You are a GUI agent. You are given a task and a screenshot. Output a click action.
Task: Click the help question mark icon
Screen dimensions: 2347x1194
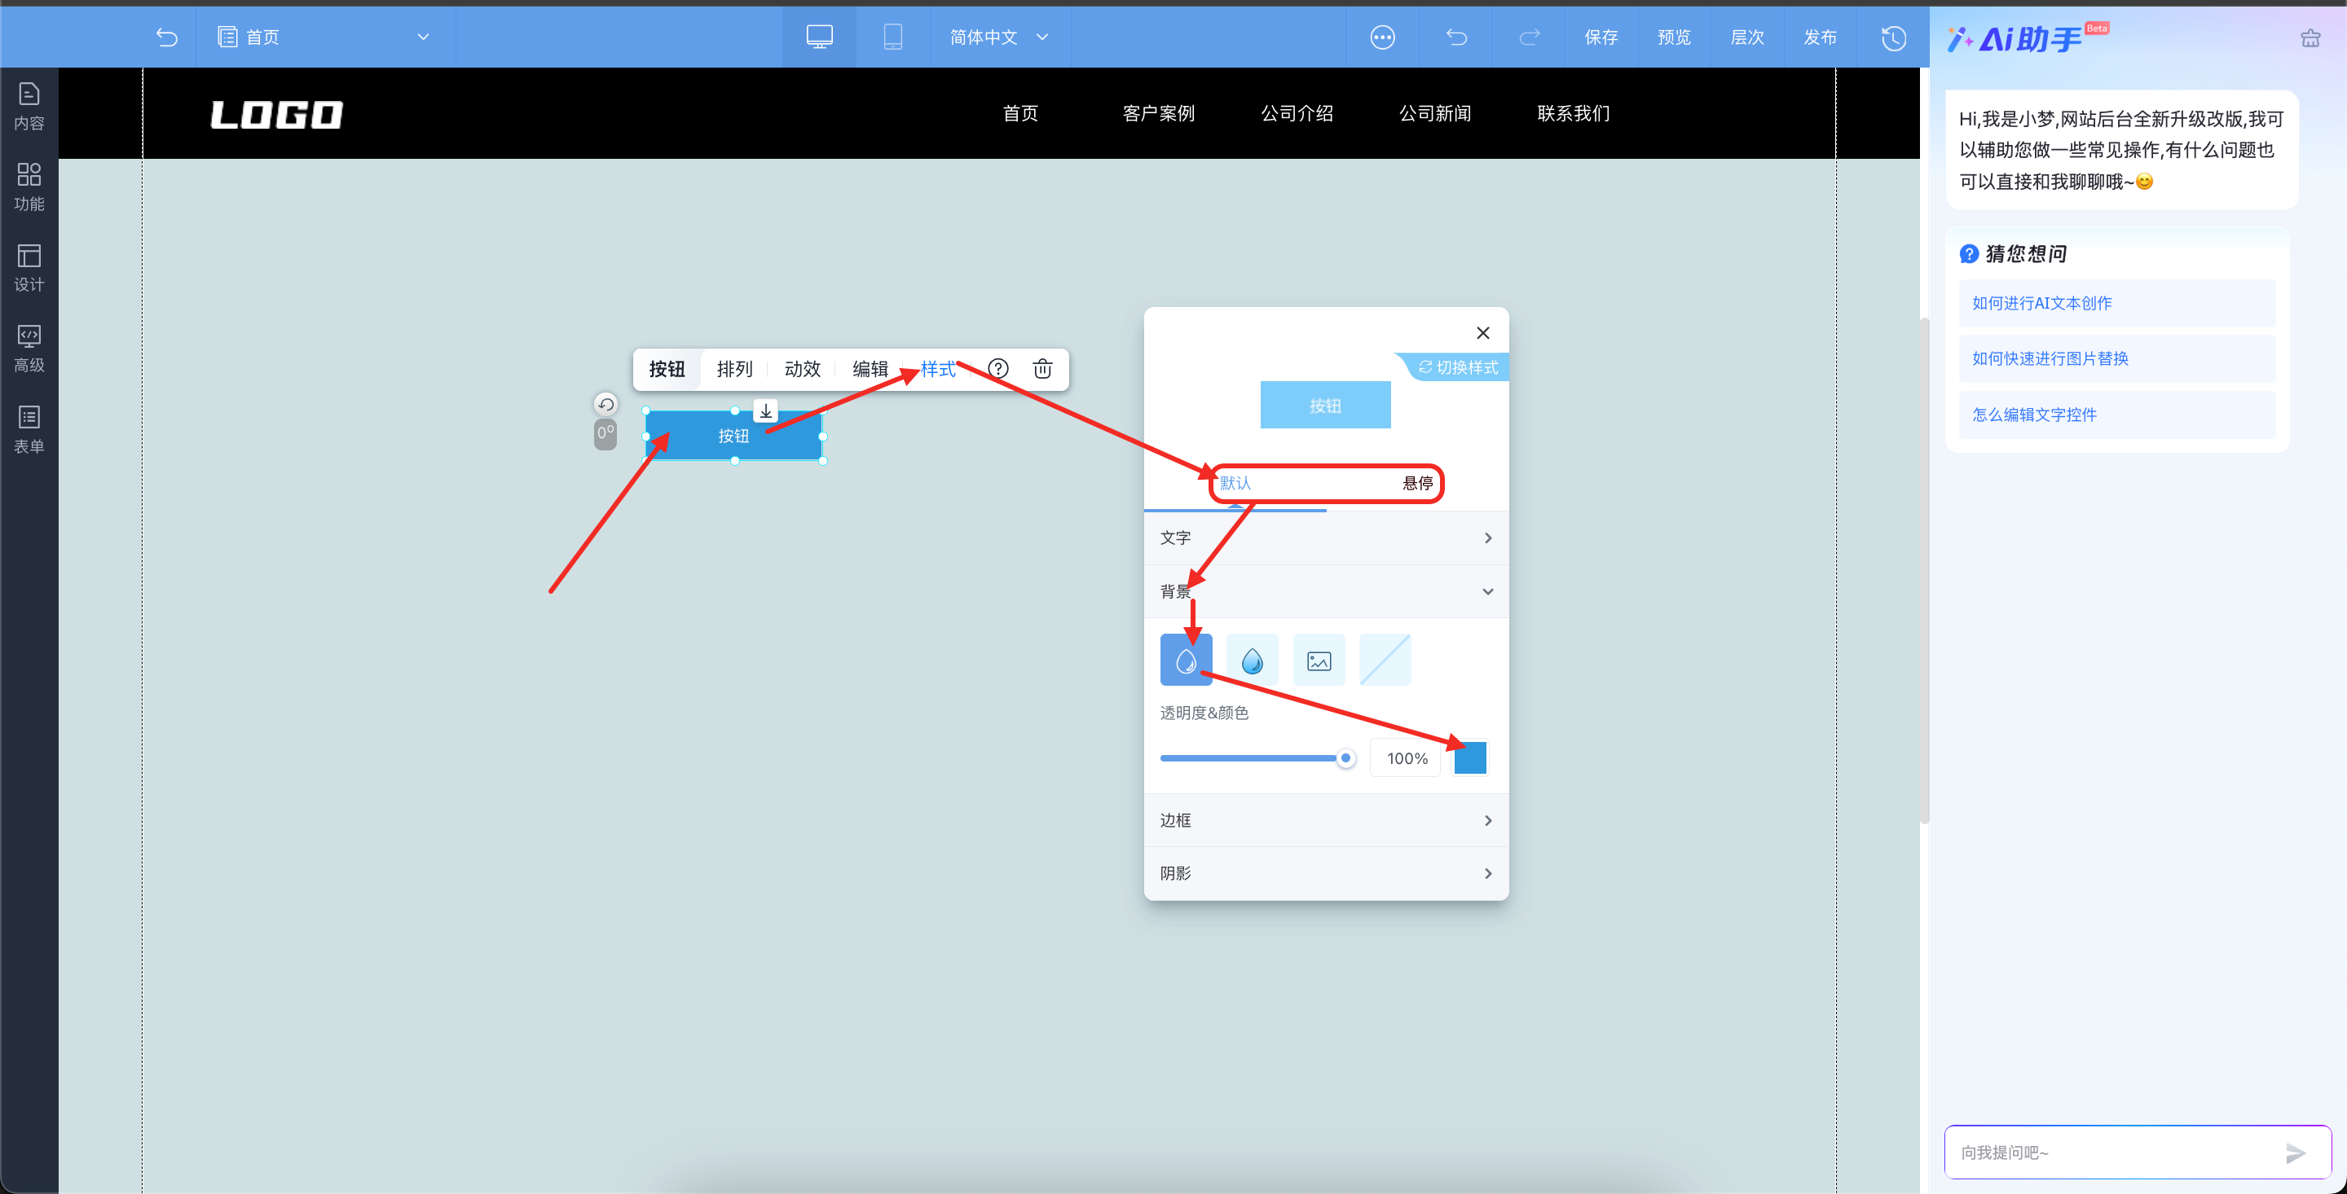(x=997, y=369)
